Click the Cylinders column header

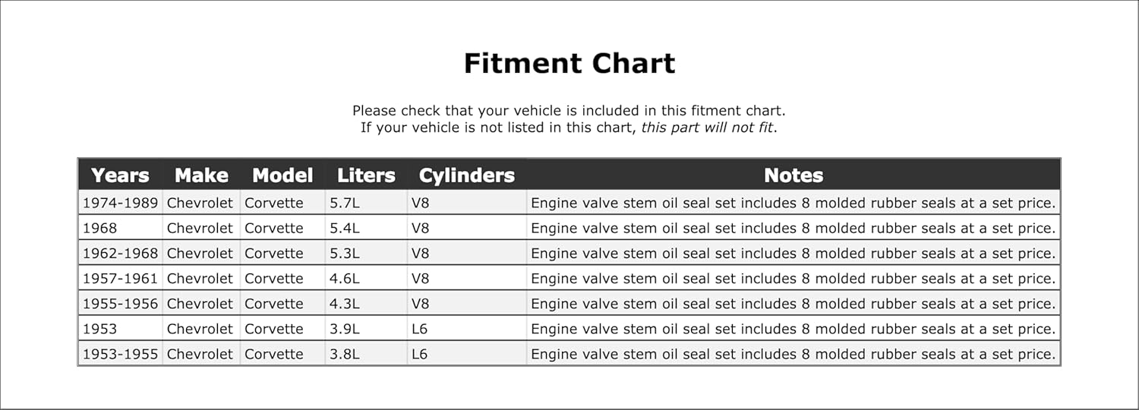click(466, 175)
